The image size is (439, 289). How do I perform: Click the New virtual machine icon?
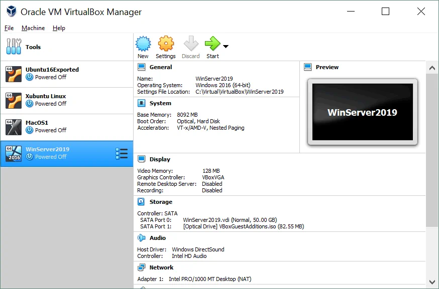[x=143, y=44]
